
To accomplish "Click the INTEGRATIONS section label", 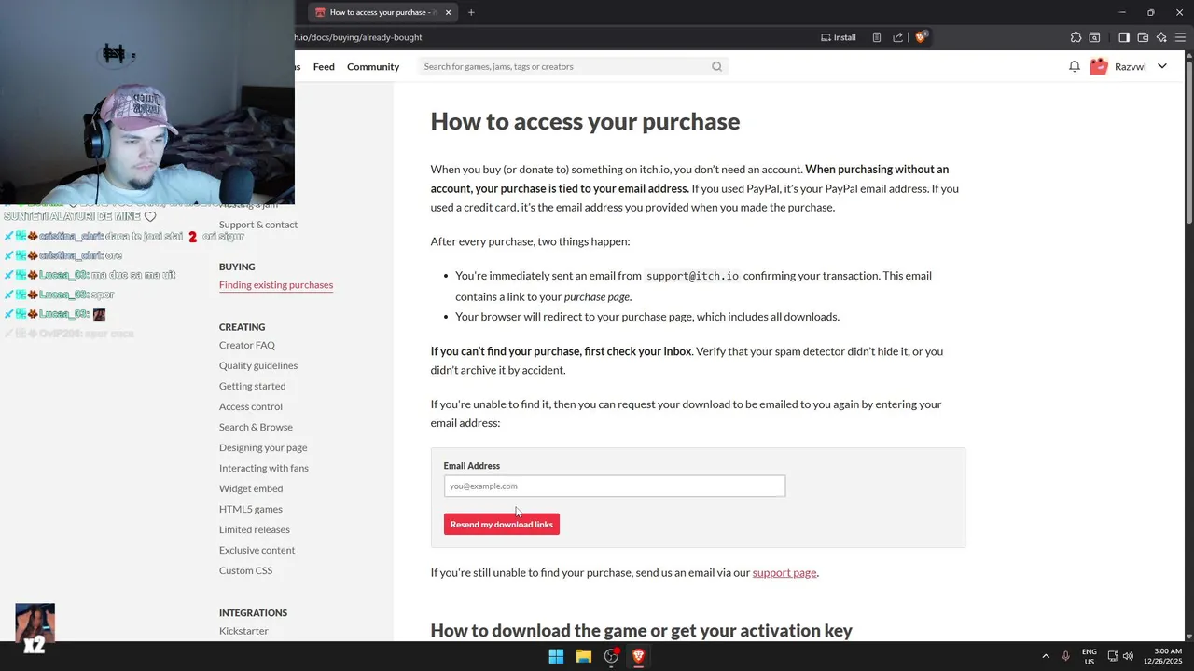I will pos(253,613).
